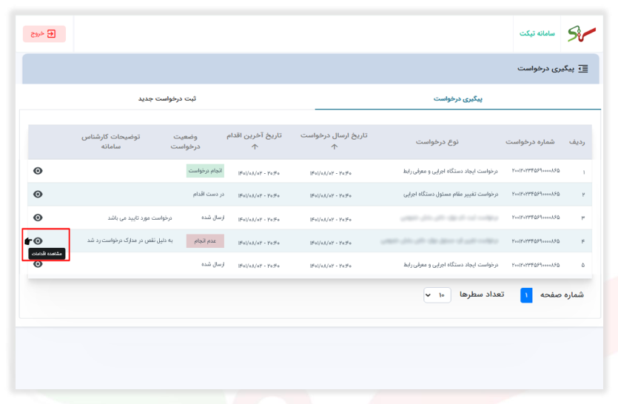Click 'به دلیل نقص در مدارک درخواست رد شد'
The width and height of the screenshot is (618, 404).
pyautogui.click(x=130, y=240)
